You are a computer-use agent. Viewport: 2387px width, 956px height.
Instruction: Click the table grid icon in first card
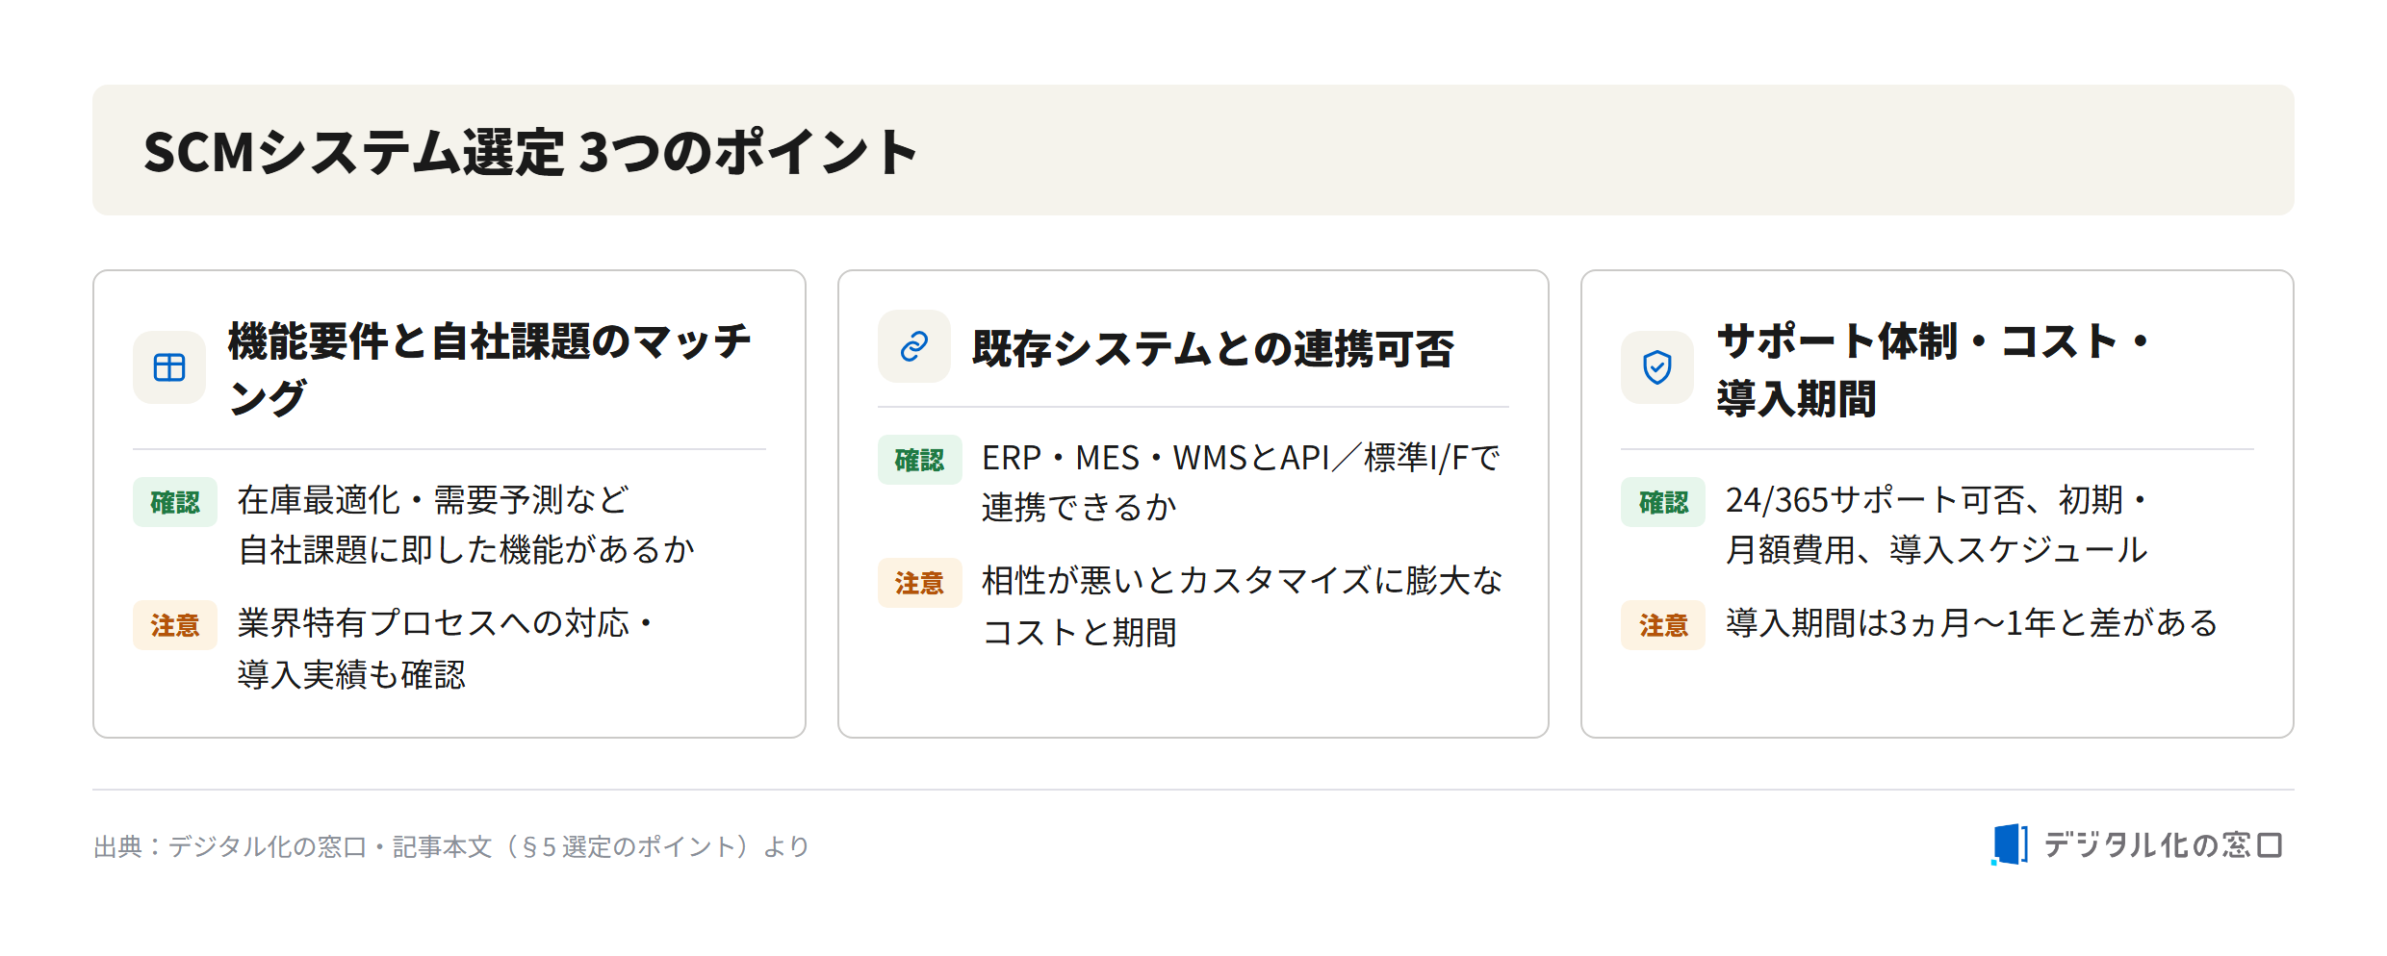[x=169, y=367]
